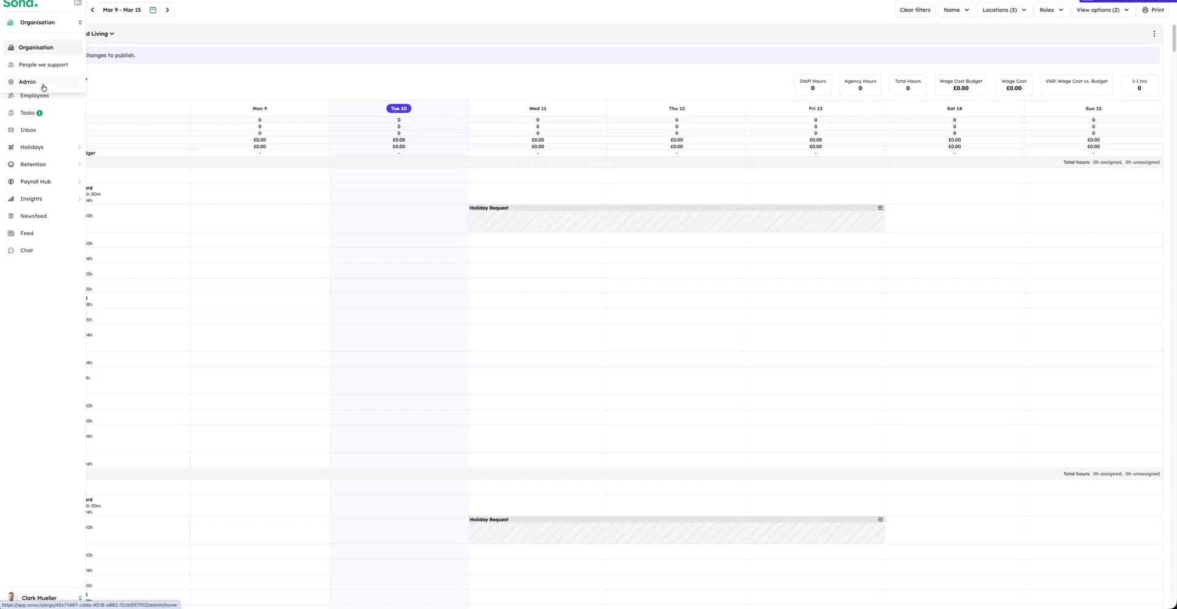Click the page vertical scrollbar
The height and width of the screenshot is (609, 1177).
coord(1173,38)
